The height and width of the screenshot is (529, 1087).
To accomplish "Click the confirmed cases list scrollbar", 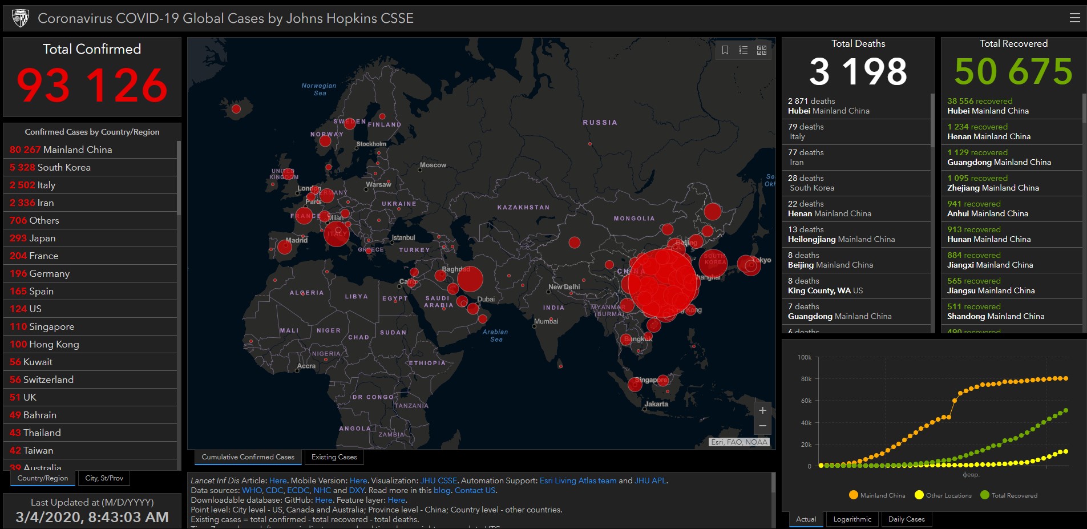I will click(x=179, y=178).
